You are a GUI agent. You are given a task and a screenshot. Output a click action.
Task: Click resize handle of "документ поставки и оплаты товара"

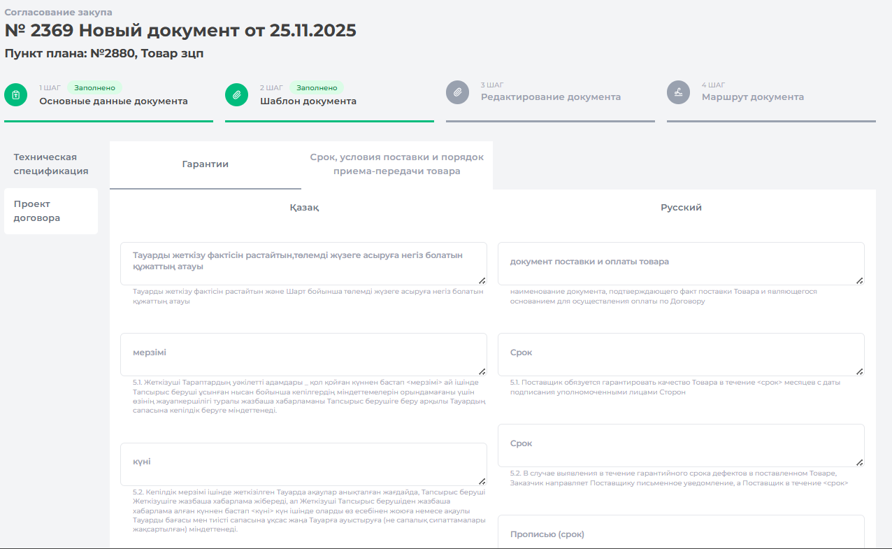(859, 280)
